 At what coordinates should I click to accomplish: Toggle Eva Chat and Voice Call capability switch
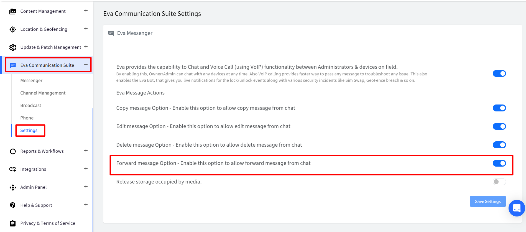(x=499, y=73)
